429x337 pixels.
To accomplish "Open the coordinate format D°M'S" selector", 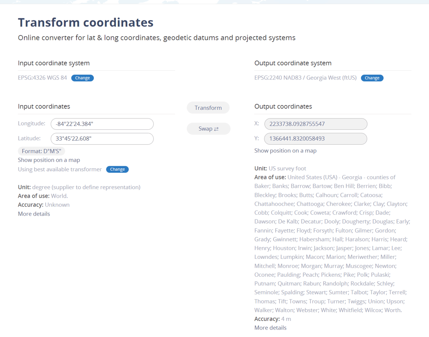I will pos(41,151).
